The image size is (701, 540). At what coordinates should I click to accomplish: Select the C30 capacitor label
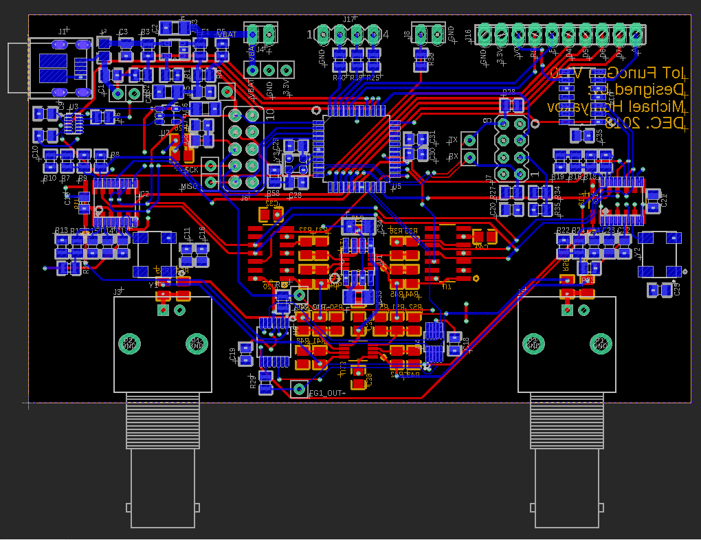(x=432, y=153)
